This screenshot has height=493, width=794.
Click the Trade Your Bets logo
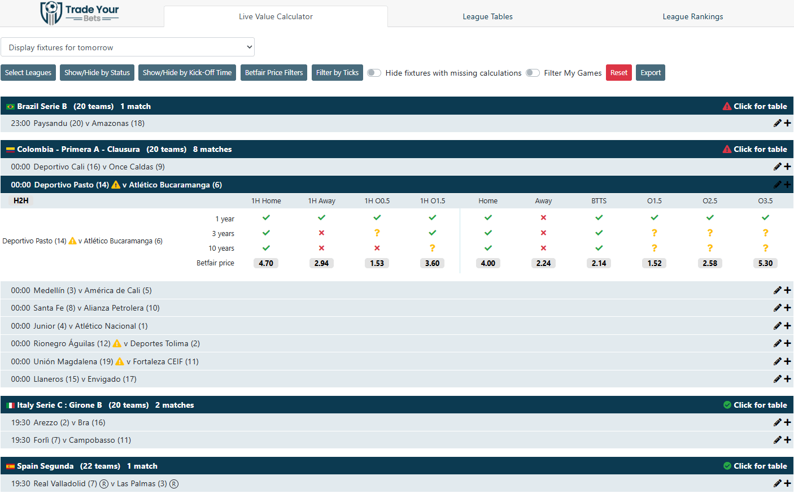(80, 13)
